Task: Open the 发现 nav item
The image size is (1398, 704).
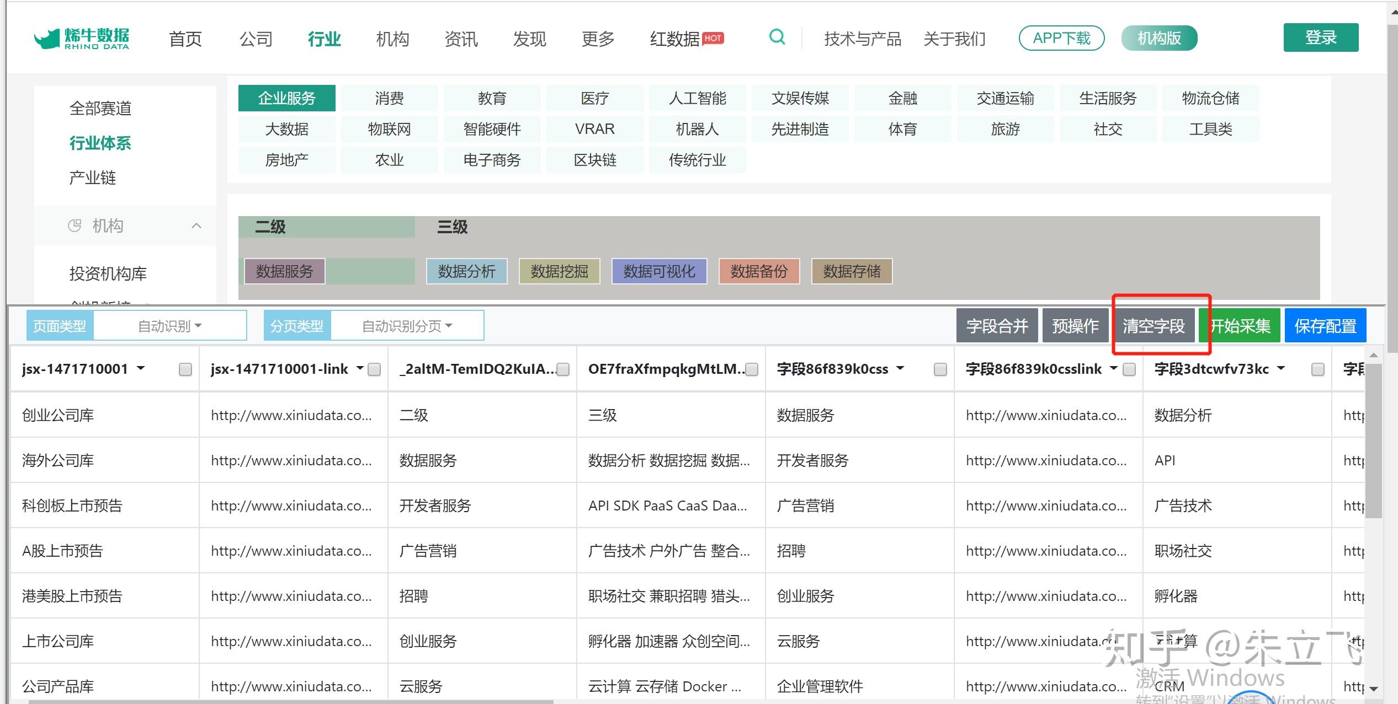Action: click(x=529, y=39)
